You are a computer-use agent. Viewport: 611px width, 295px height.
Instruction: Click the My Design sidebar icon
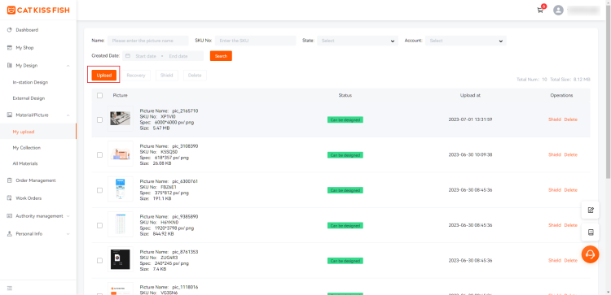click(10, 66)
